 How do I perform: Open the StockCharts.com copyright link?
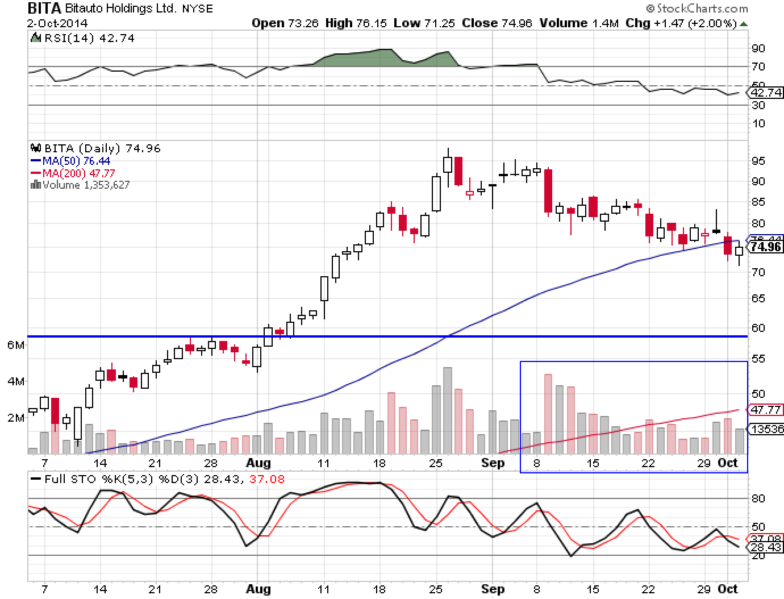(x=697, y=9)
